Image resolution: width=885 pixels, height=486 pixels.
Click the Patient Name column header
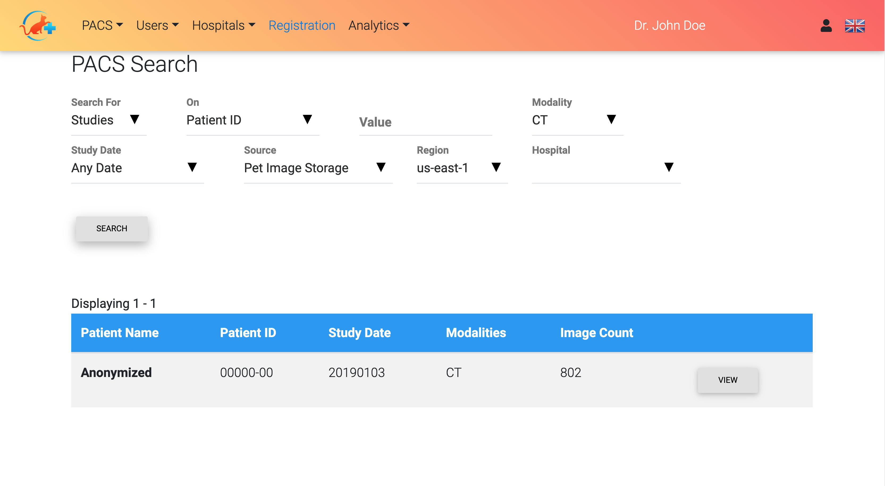[x=120, y=333]
